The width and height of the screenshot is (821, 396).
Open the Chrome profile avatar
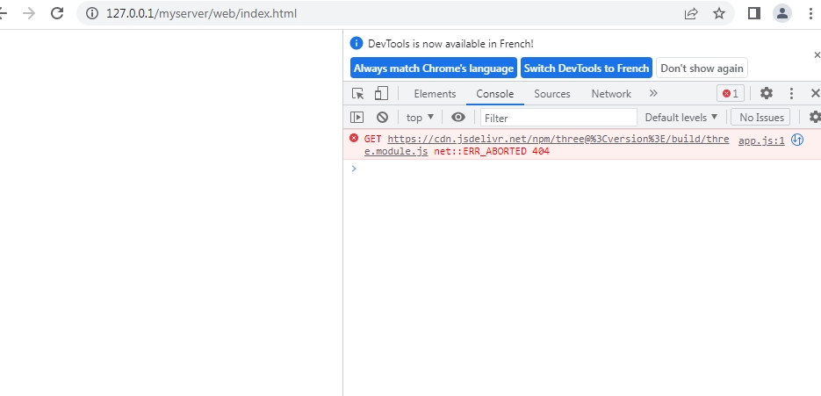(782, 13)
